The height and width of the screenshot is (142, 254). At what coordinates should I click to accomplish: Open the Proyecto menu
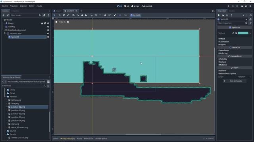click(14, 6)
